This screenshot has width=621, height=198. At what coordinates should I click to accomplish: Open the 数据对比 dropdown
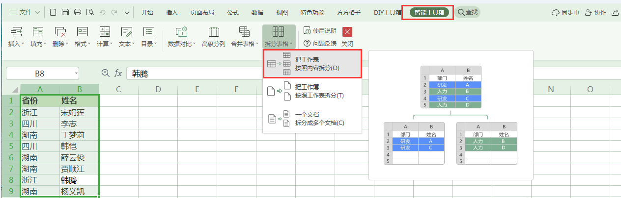[182, 37]
